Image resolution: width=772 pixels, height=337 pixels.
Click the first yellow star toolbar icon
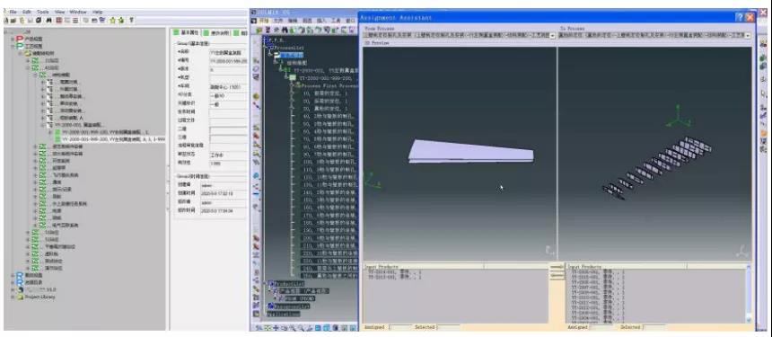point(113,20)
